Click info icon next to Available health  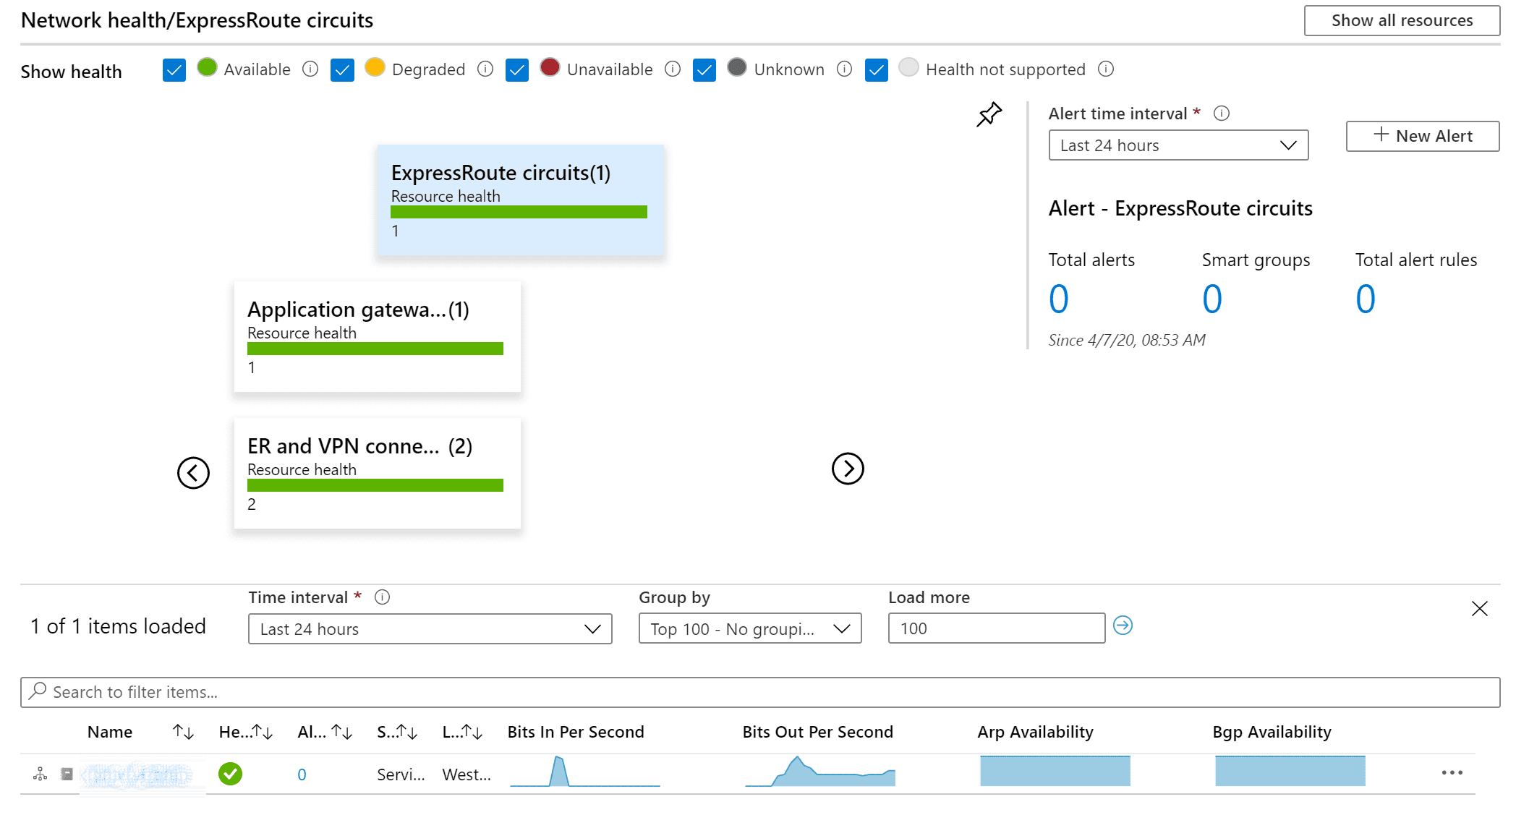point(310,69)
